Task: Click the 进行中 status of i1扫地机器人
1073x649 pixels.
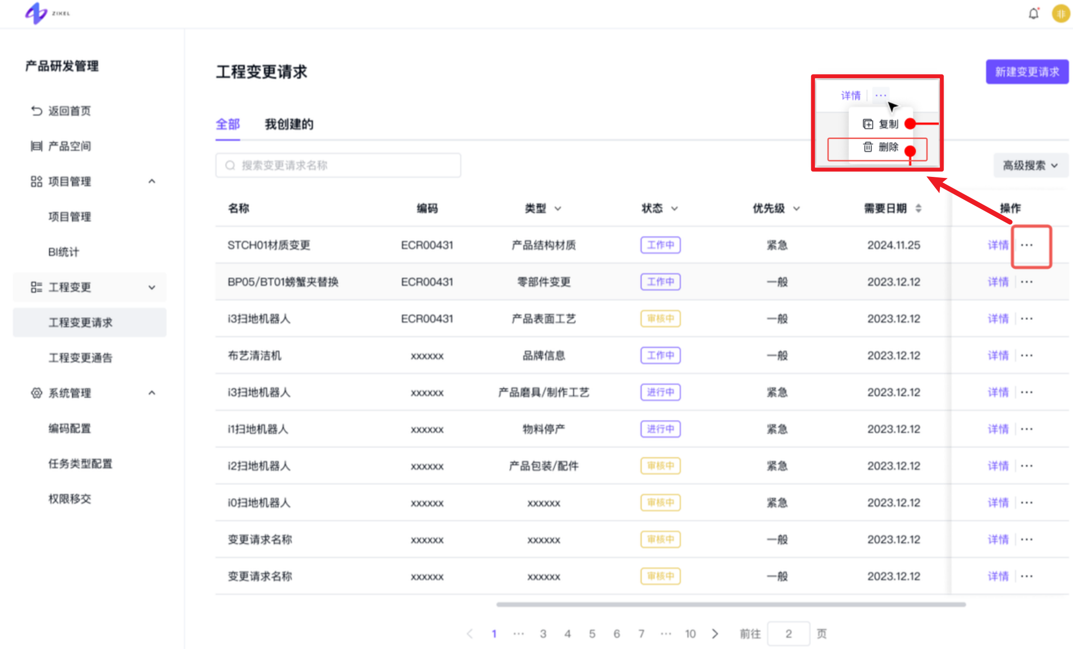Action: pos(660,429)
